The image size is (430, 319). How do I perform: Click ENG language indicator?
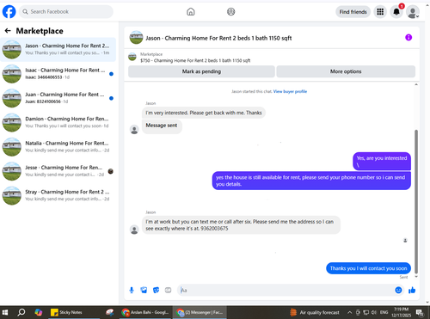coord(384,312)
